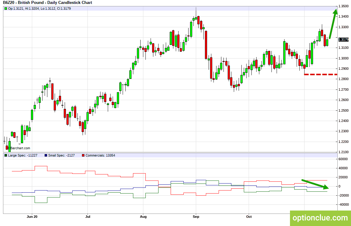
Task: Click the Jul label on time axis
Action: (88, 217)
